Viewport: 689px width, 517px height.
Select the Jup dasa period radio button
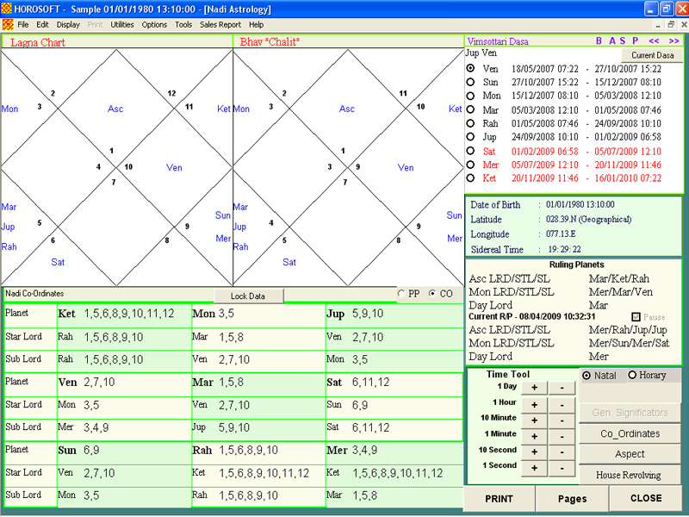[x=470, y=137]
